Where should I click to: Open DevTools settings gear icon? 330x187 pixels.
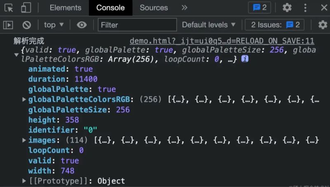click(x=287, y=8)
